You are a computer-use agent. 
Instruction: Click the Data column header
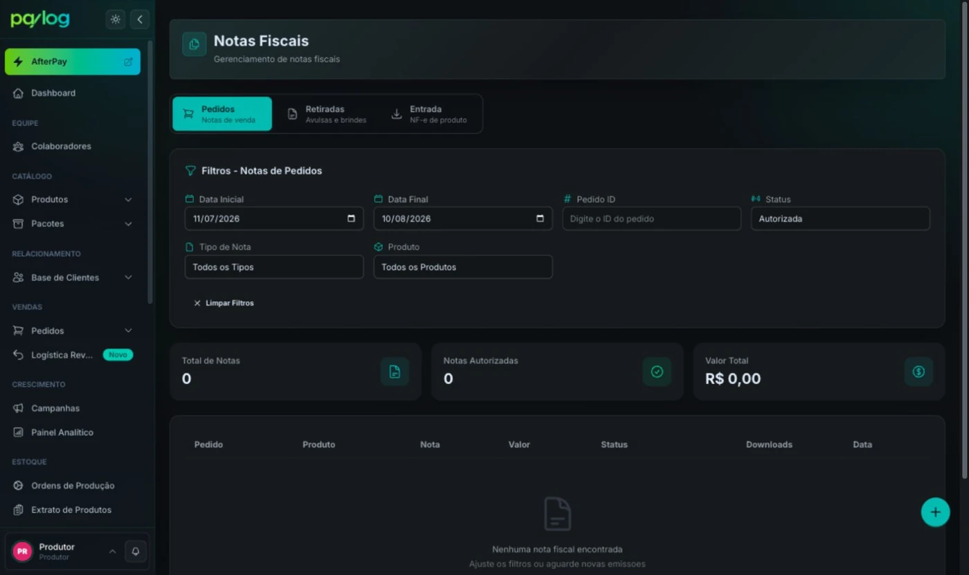tap(862, 444)
